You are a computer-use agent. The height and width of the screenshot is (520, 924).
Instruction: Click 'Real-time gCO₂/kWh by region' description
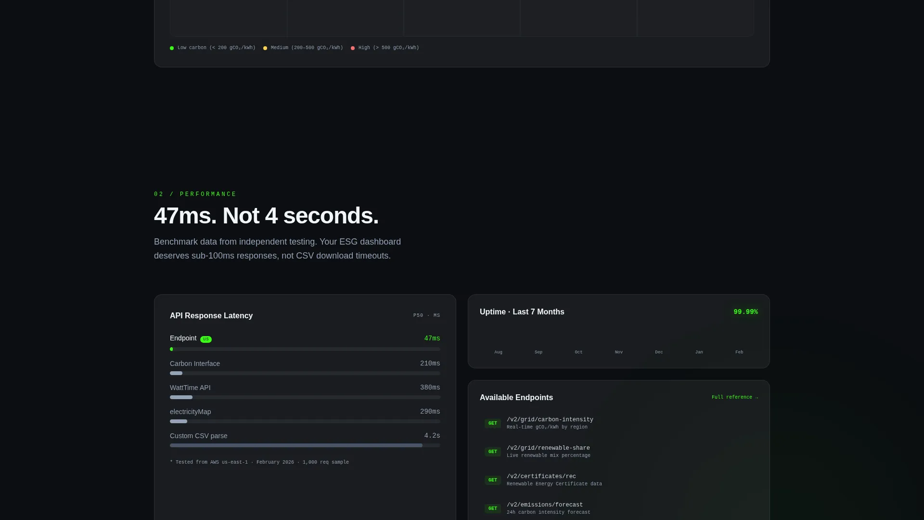coord(547,427)
